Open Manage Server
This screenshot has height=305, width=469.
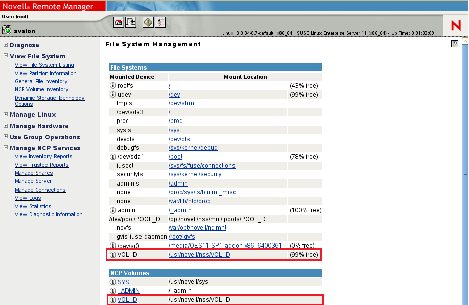click(33, 181)
